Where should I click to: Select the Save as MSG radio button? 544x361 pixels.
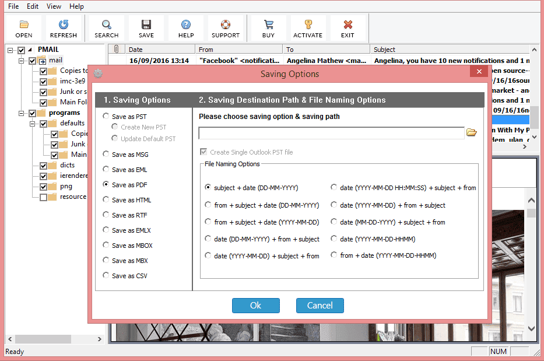[106, 154]
